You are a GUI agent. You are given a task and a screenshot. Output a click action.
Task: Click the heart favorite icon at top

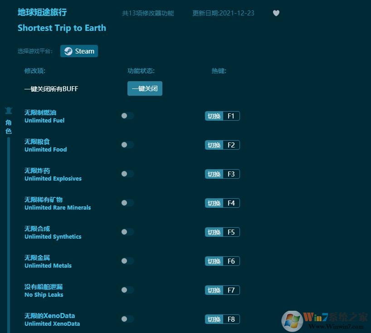[x=276, y=13]
